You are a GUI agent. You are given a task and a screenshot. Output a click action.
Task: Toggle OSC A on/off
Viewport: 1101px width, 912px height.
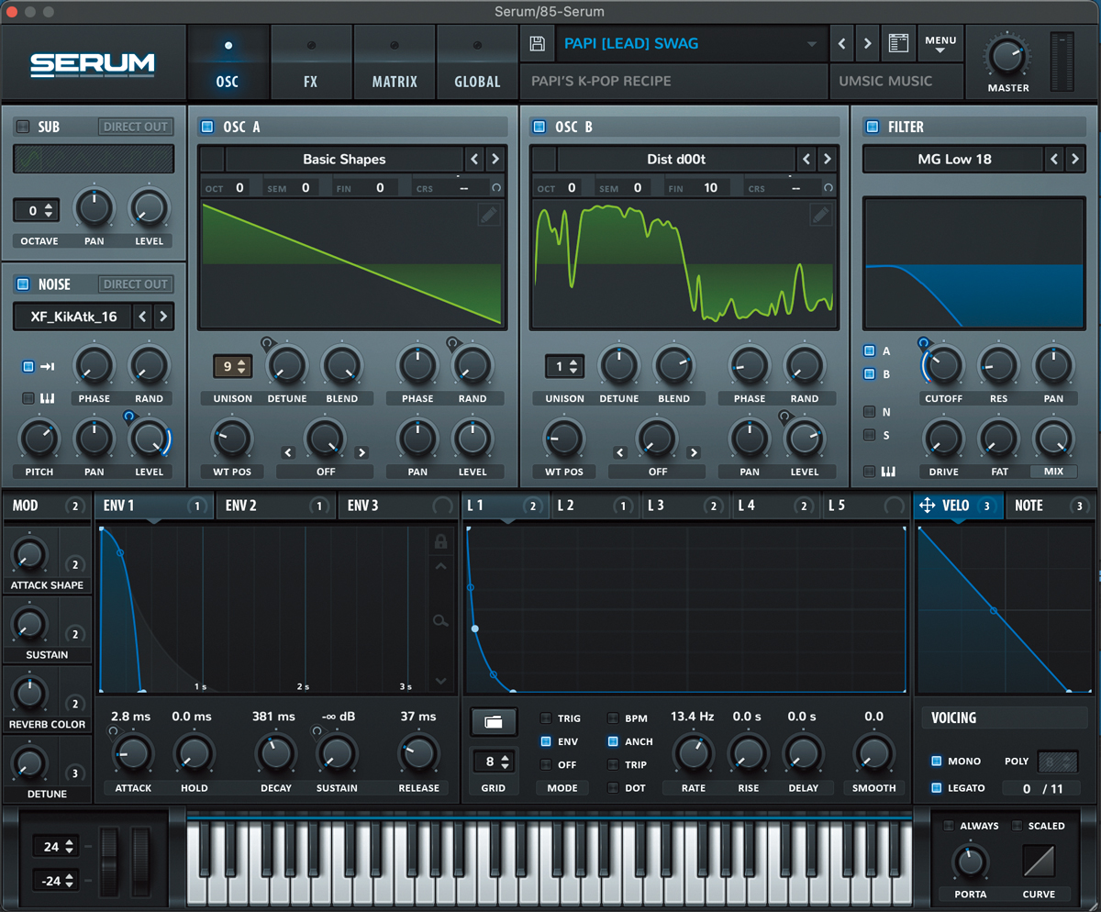click(206, 127)
